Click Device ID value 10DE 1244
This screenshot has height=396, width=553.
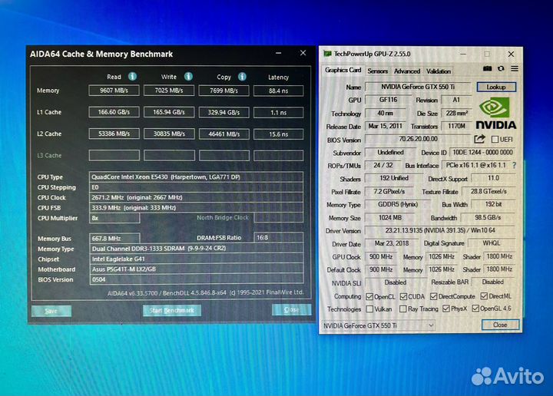click(x=482, y=152)
